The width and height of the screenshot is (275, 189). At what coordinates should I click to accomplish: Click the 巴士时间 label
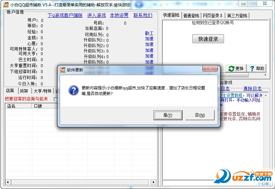tap(28, 60)
